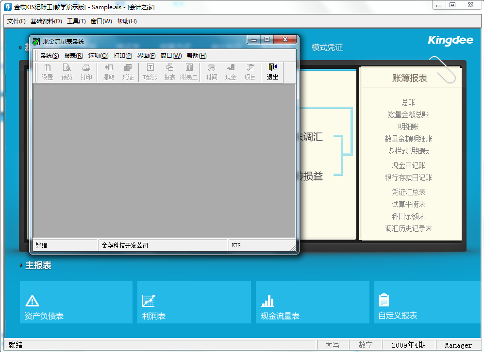Open the 现金流量表 report tile
484x352 pixels.
coord(312,302)
